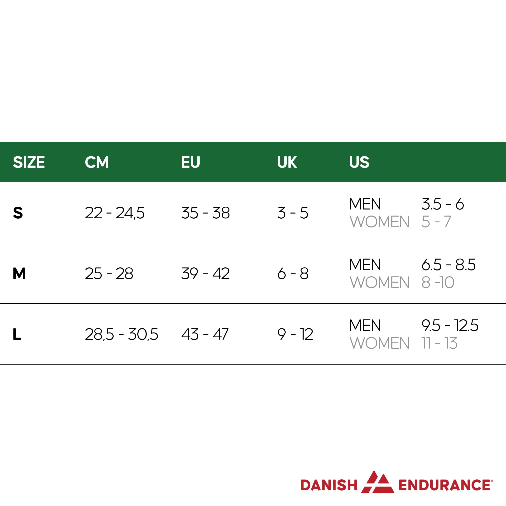This screenshot has height=506, width=506.
Task: Click the women's US 8 -10 value
Action: [x=438, y=282]
